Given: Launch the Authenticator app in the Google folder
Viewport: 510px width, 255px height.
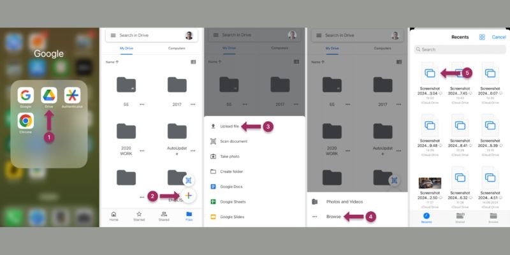Looking at the screenshot, I should [x=72, y=95].
